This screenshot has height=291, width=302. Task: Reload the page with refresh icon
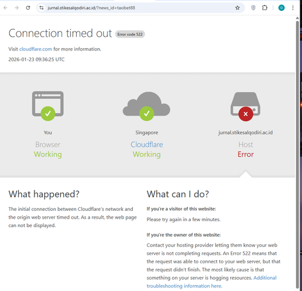tap(28, 8)
